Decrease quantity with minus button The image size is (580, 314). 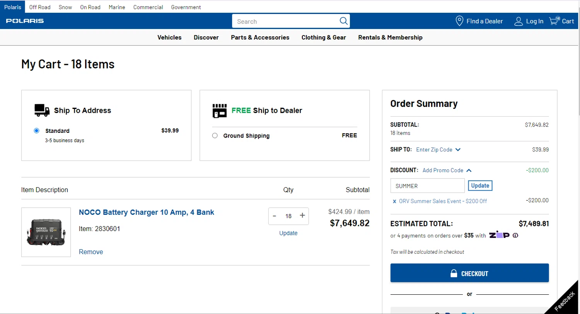pyautogui.click(x=275, y=216)
